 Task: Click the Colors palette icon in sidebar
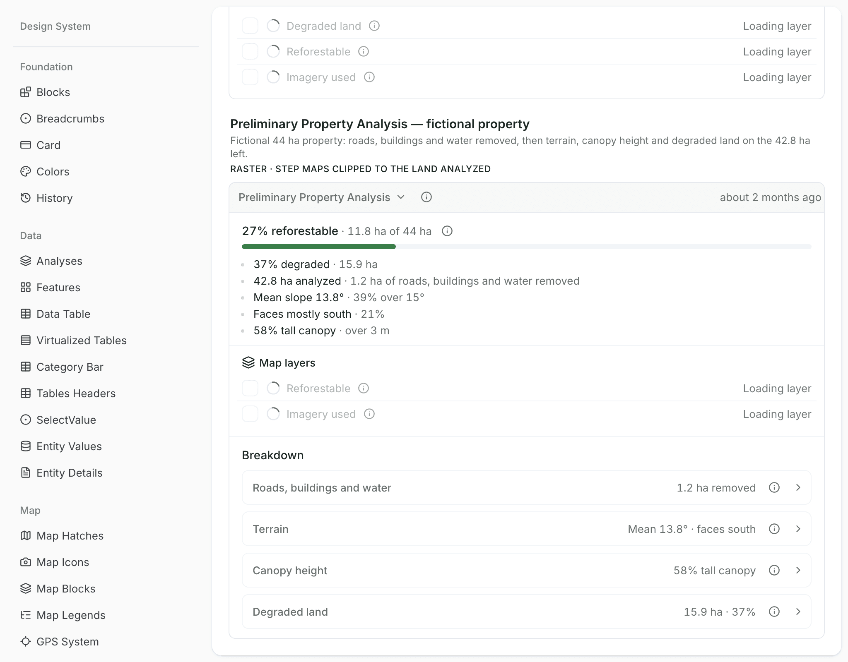point(26,172)
